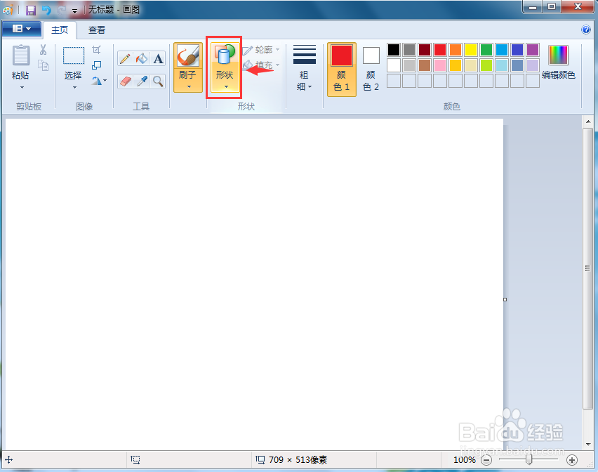
Task: Click the Cut scissors icon
Action: (43, 50)
